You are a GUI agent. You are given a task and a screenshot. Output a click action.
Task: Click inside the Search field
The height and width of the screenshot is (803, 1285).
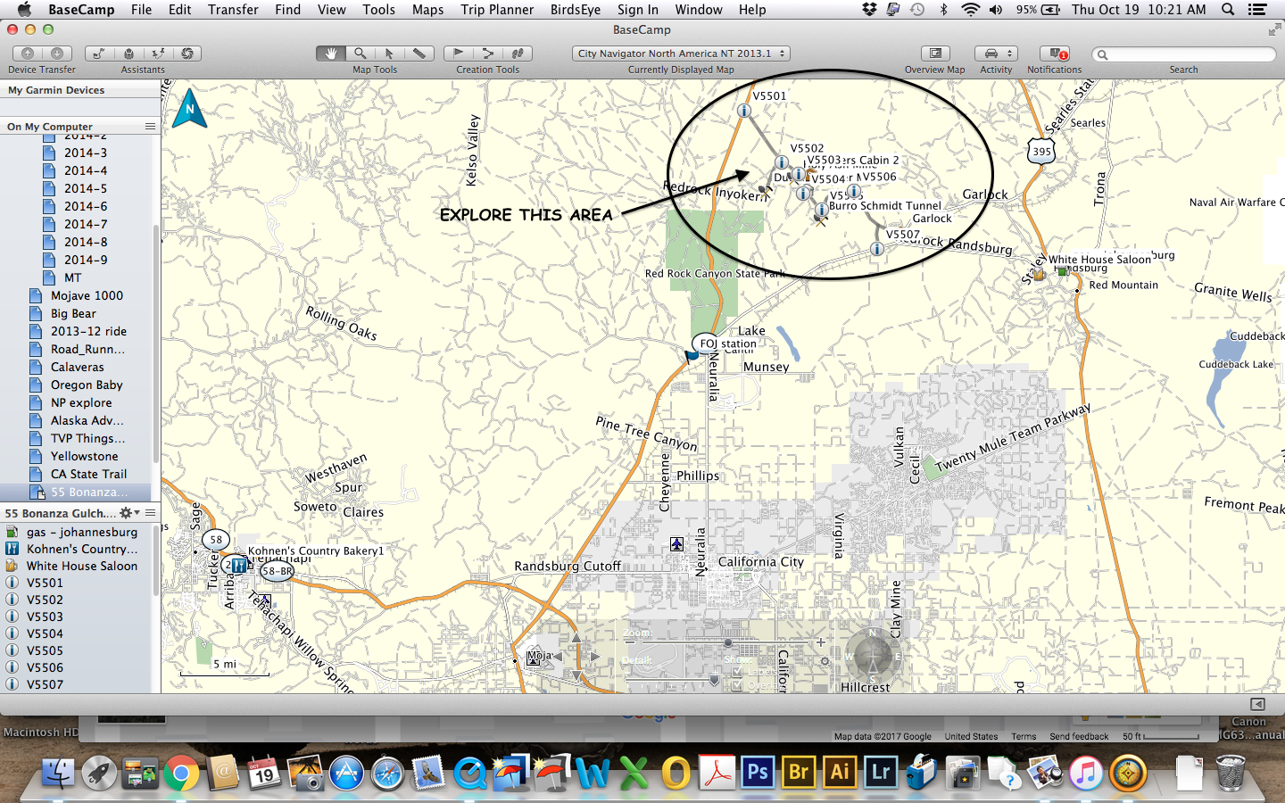point(1184,54)
